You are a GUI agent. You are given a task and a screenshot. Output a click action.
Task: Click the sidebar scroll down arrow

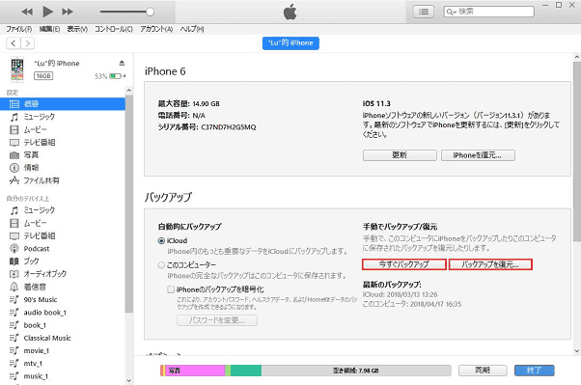129,380
